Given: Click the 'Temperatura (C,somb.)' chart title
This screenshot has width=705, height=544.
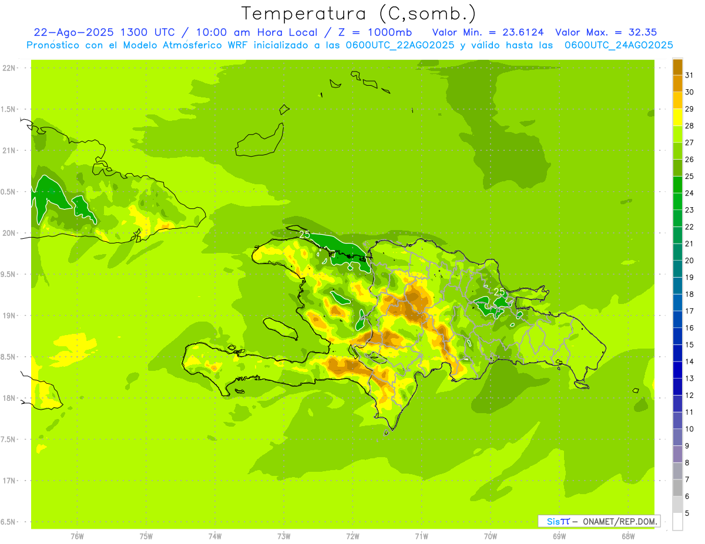Looking at the screenshot, I should (359, 13).
